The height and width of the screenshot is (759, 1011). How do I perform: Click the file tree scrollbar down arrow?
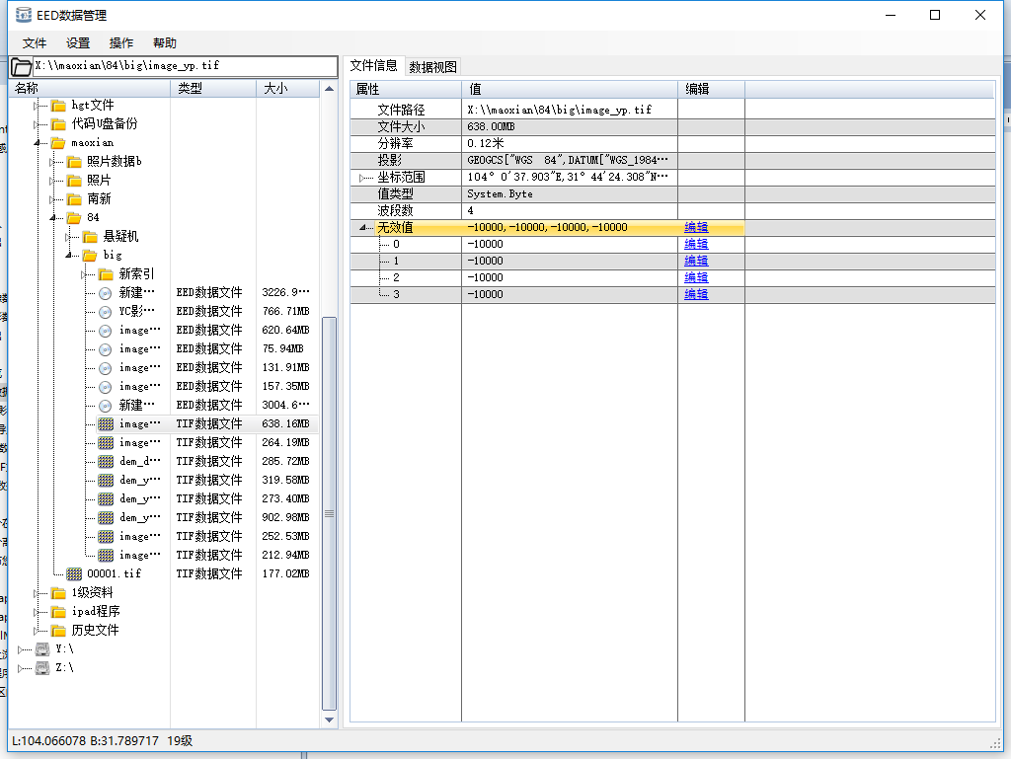coord(330,721)
